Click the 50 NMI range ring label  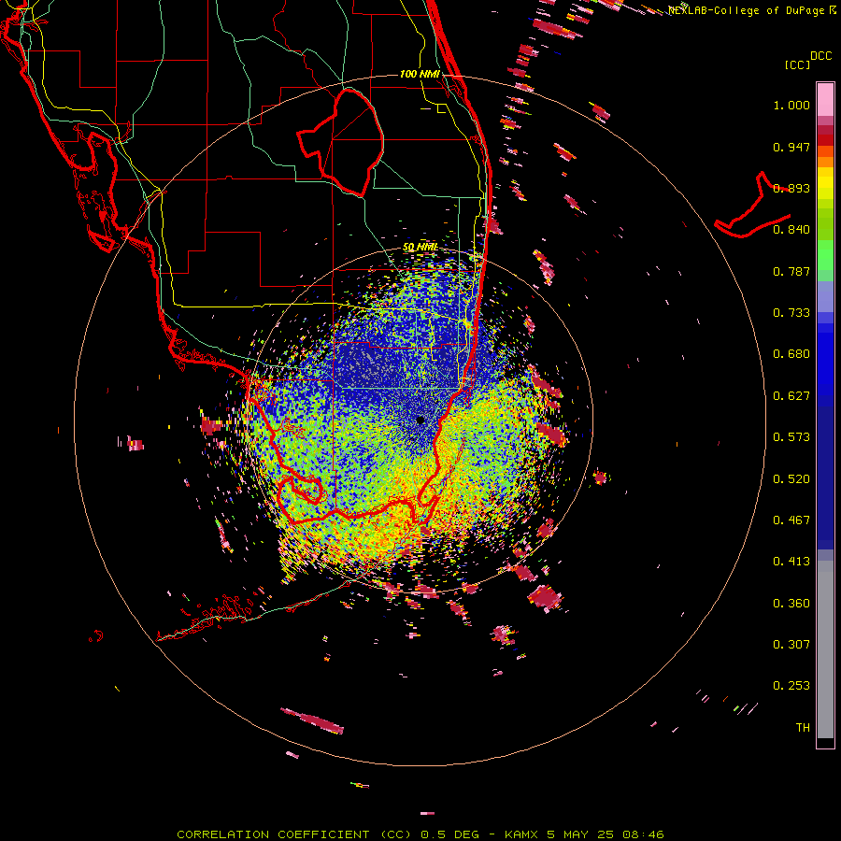420,248
